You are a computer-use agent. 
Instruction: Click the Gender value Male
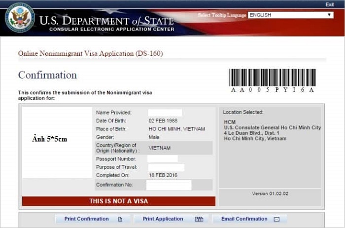click(154, 137)
